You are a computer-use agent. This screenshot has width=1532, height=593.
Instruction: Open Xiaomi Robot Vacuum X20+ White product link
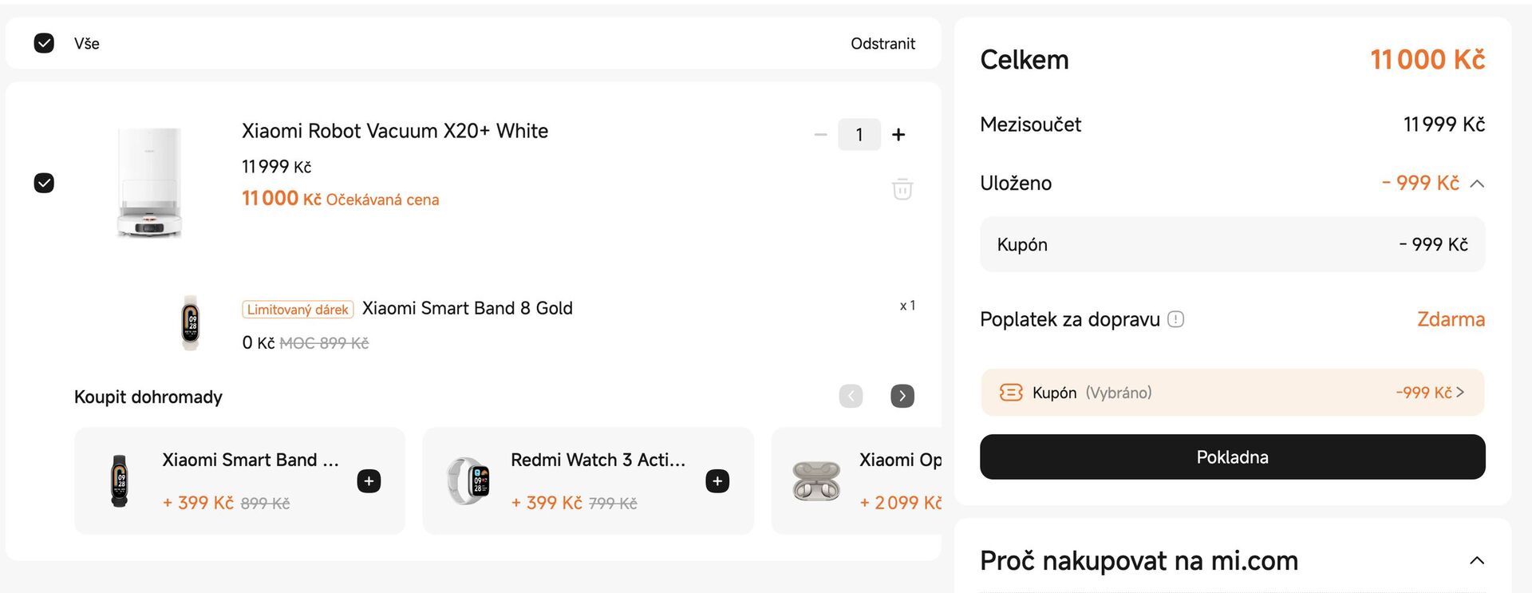click(395, 131)
